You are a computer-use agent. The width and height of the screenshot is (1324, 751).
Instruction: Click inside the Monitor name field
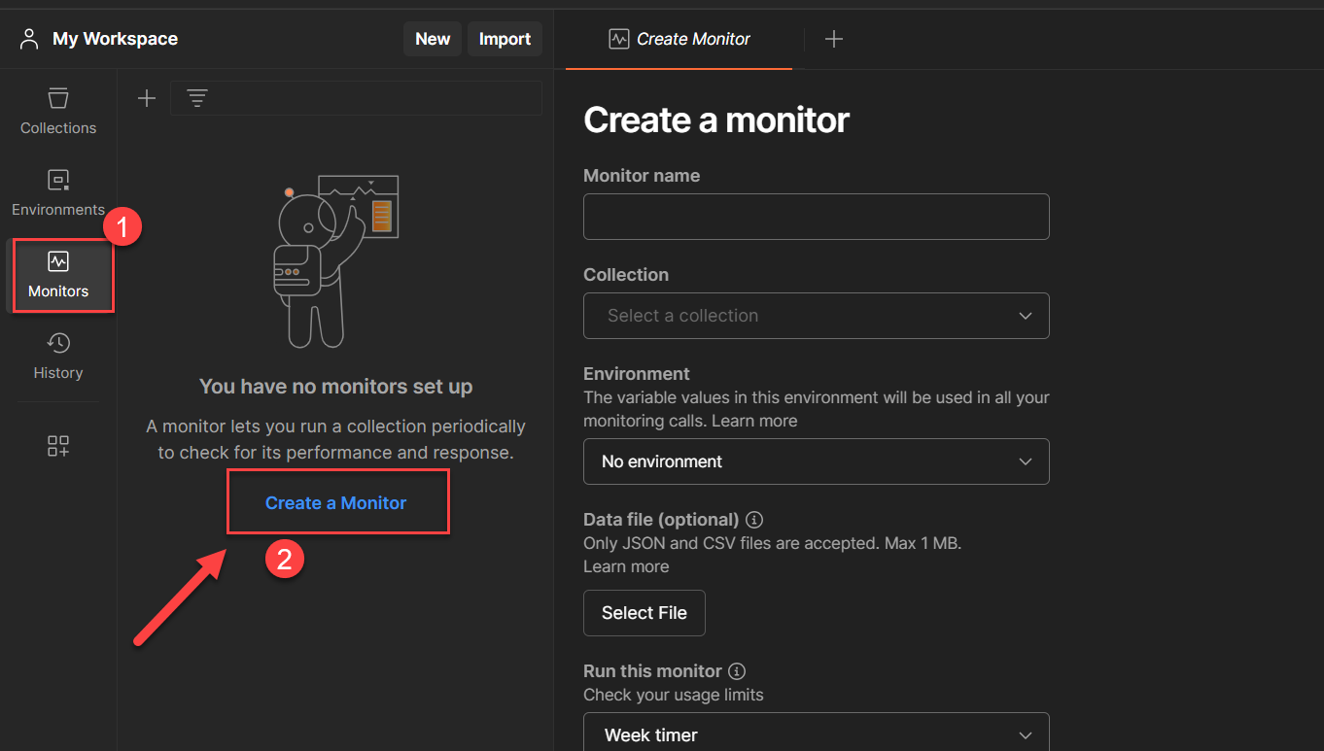tap(816, 217)
